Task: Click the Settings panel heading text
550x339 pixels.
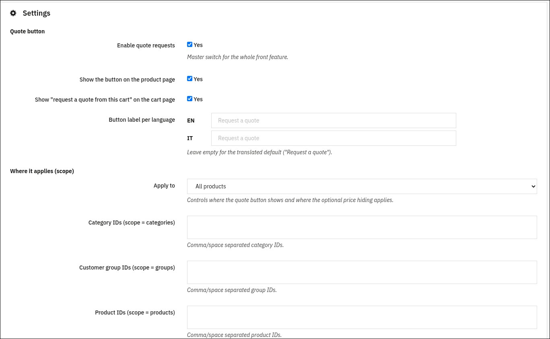Action: 37,13
